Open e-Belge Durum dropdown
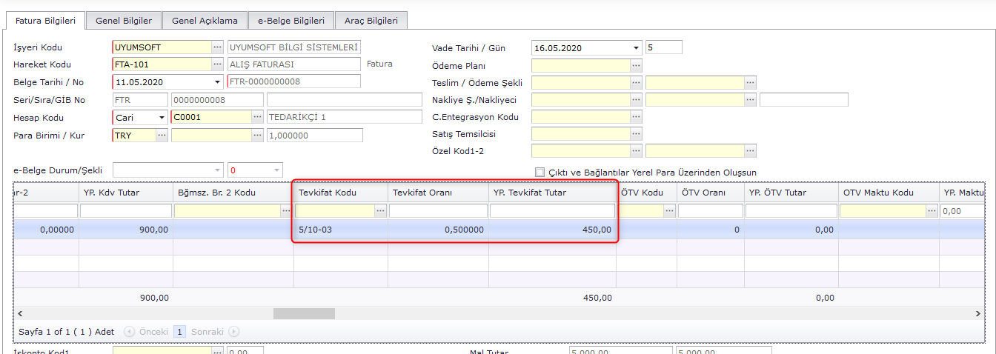This screenshot has width=996, height=354. [216, 170]
